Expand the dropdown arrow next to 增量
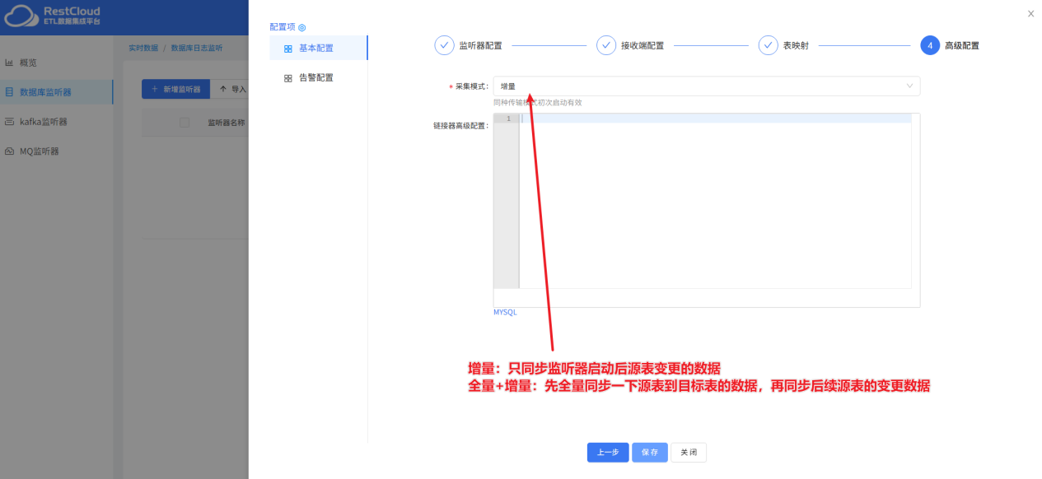This screenshot has width=1042, height=479. click(x=909, y=86)
